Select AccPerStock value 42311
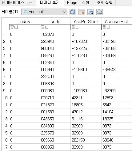This screenshot has width=132, height=151. coord(86,98)
